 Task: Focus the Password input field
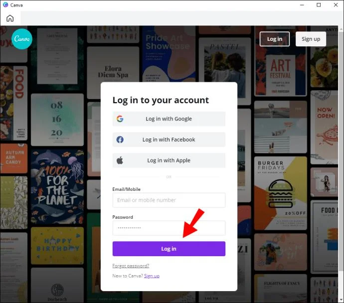[169, 228]
